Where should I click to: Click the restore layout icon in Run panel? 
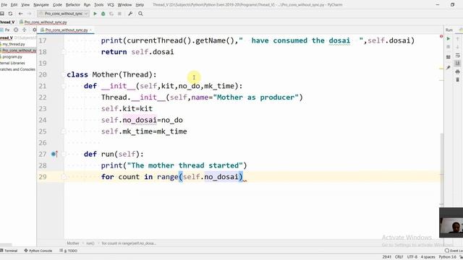[449, 57]
